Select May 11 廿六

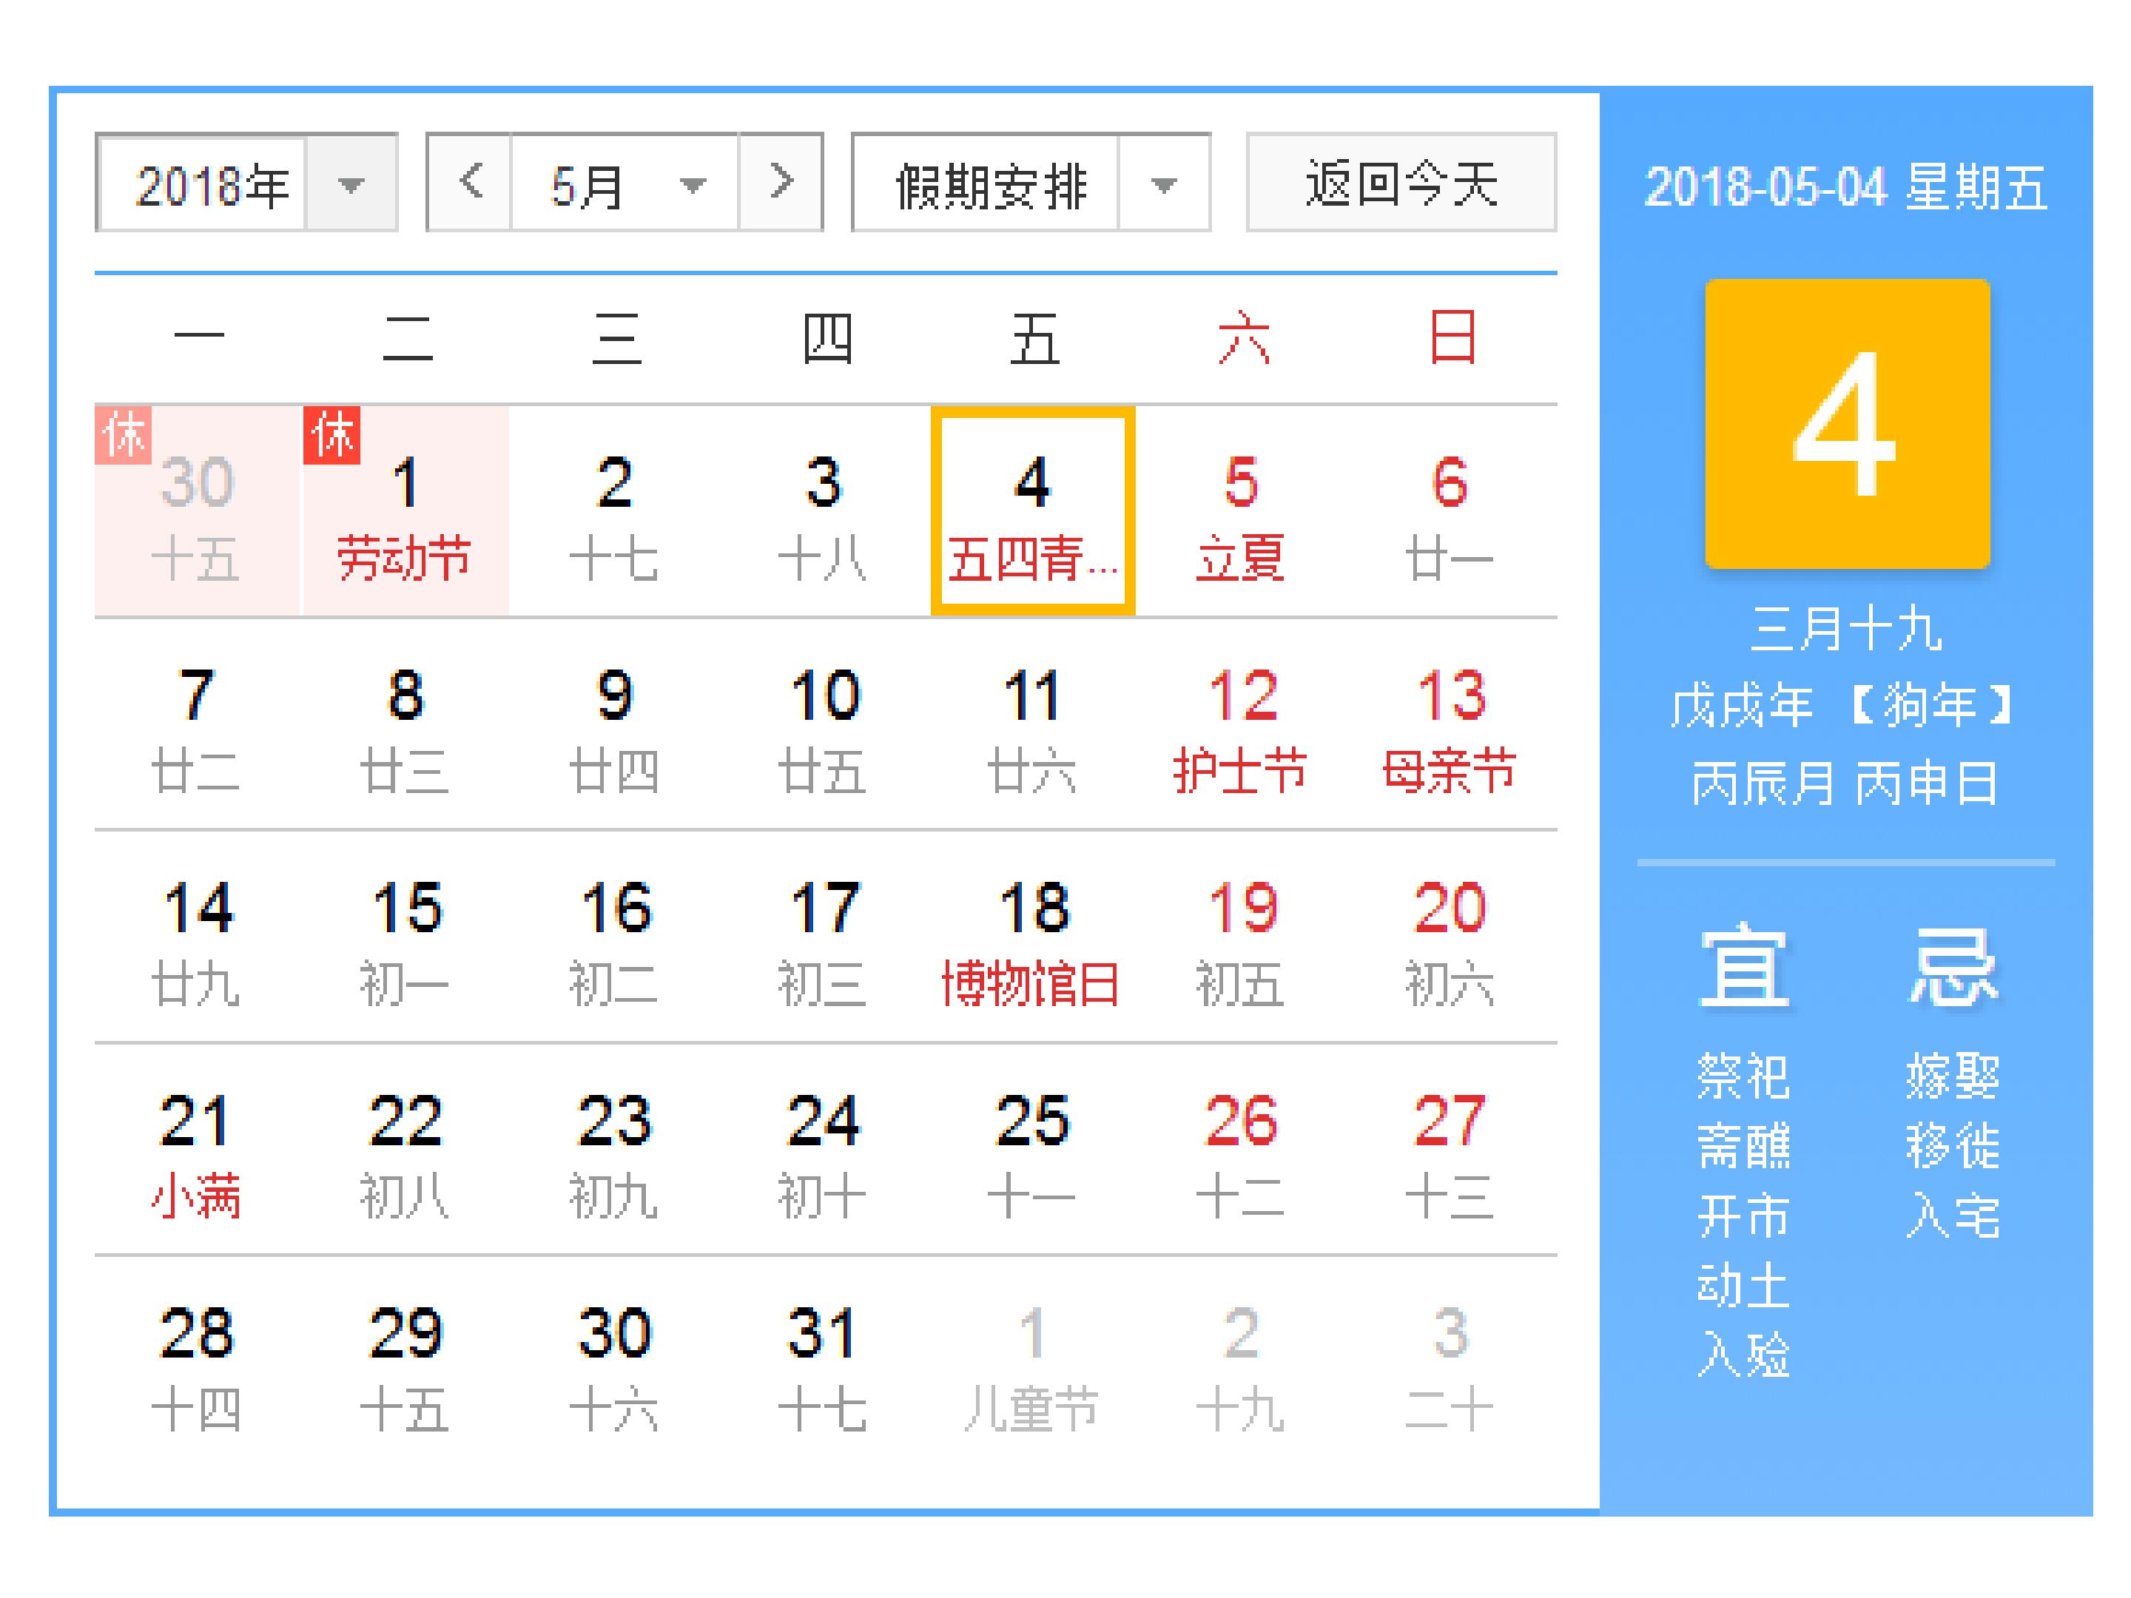pyautogui.click(x=1033, y=724)
